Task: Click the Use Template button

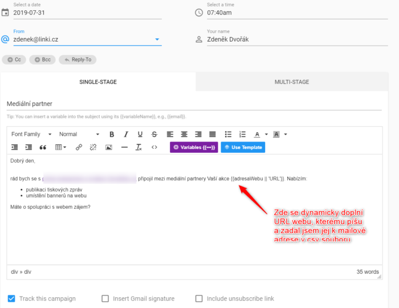Action: tap(243, 147)
